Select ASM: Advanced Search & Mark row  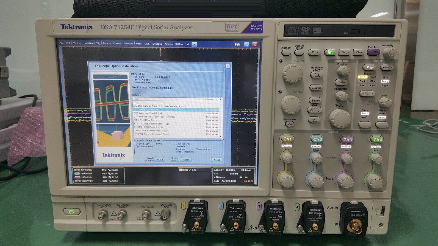pos(176,113)
